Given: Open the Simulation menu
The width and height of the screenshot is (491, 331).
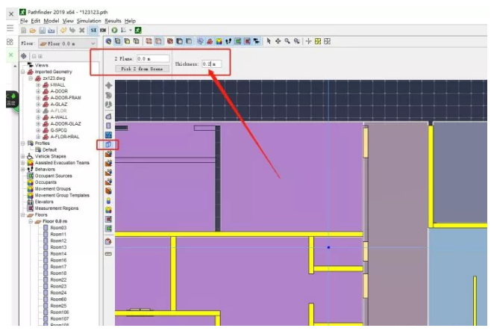Looking at the screenshot, I should coord(89,21).
